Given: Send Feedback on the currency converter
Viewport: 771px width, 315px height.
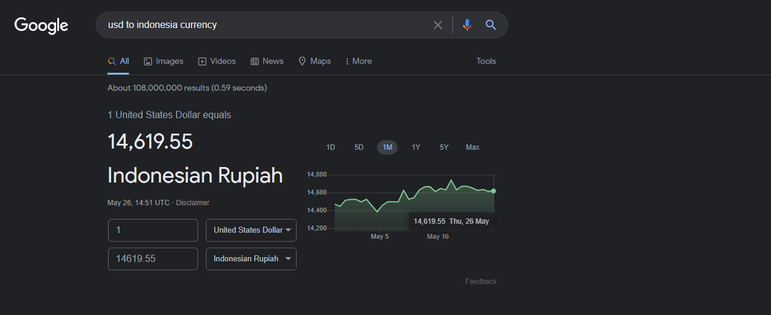Looking at the screenshot, I should pyautogui.click(x=481, y=282).
